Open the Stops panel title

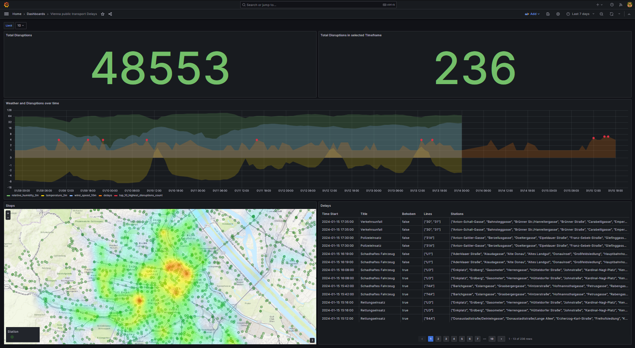pyautogui.click(x=10, y=206)
